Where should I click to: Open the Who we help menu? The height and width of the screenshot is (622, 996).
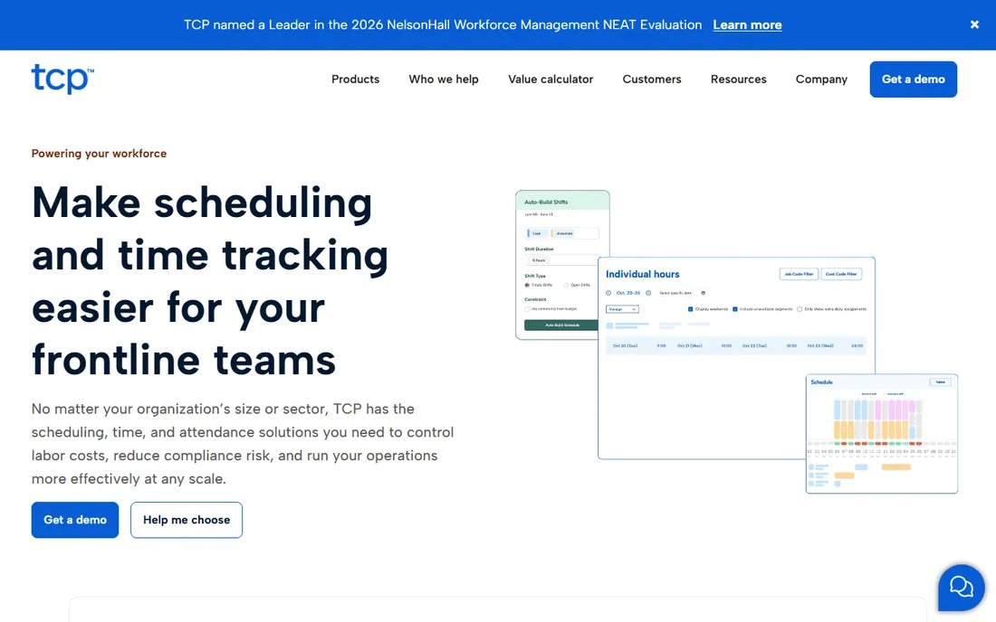click(444, 80)
